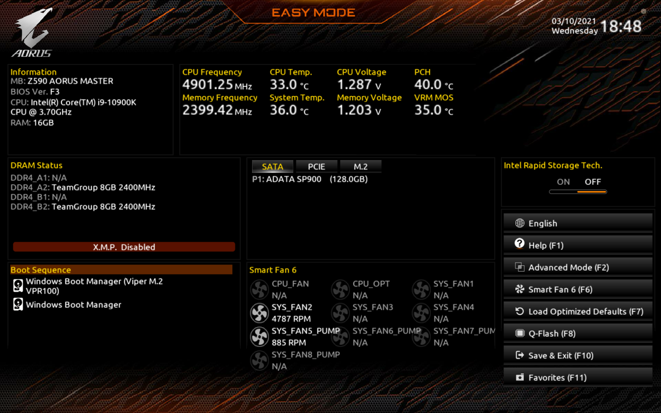The image size is (661, 413).
Task: Click the reload arrow Load Defaults icon
Action: 520,311
